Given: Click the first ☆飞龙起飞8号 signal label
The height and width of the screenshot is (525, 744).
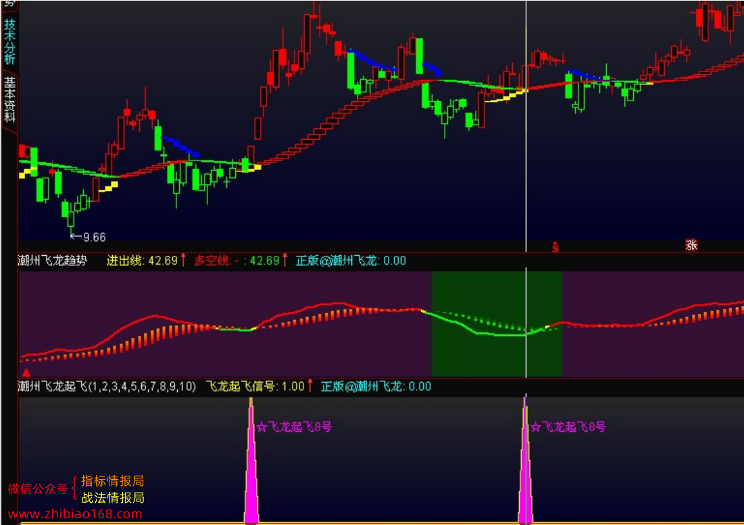Looking at the screenshot, I should click(294, 427).
